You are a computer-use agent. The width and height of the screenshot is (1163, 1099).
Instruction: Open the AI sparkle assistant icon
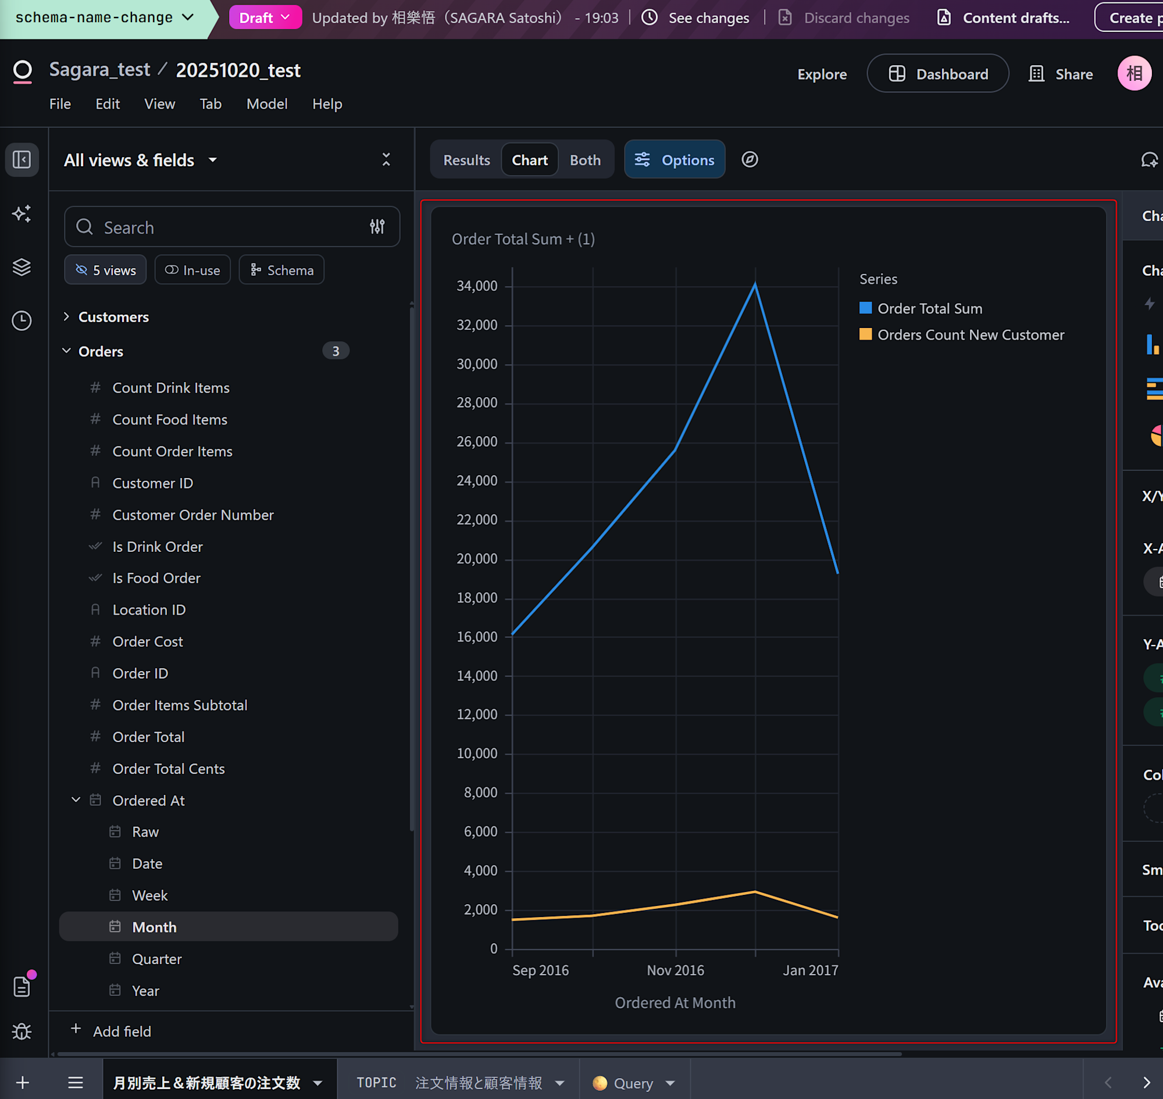coord(22,213)
